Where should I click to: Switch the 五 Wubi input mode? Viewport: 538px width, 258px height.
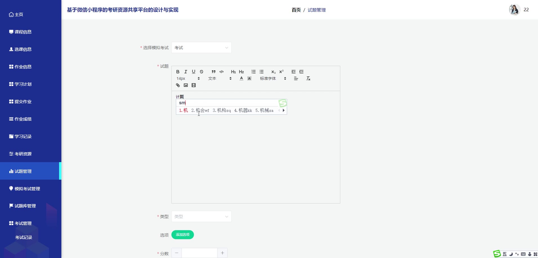[505, 254]
